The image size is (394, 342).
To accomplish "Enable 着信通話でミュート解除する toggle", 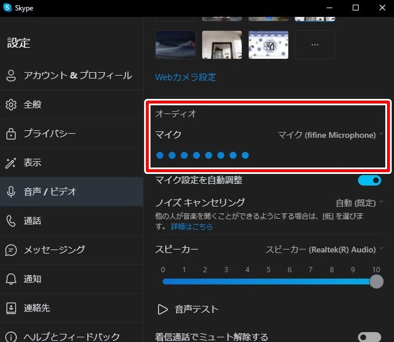I will (369, 337).
